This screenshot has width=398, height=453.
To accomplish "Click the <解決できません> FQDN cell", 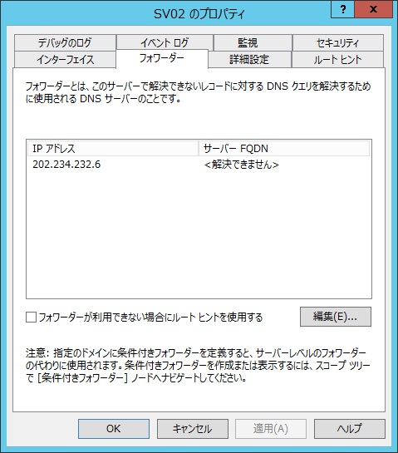I will [242, 165].
